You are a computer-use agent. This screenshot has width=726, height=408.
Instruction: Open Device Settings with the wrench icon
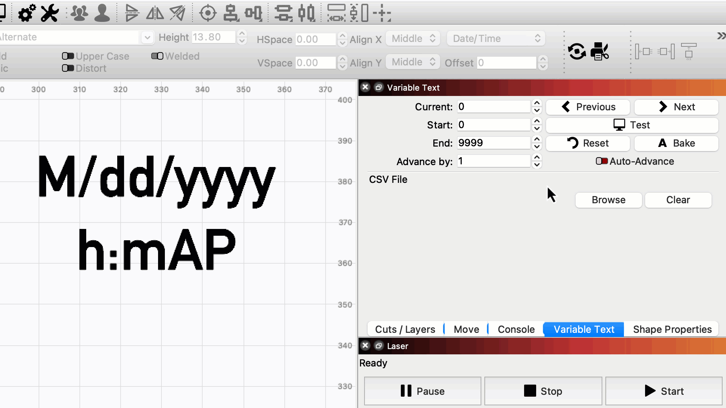coord(49,13)
